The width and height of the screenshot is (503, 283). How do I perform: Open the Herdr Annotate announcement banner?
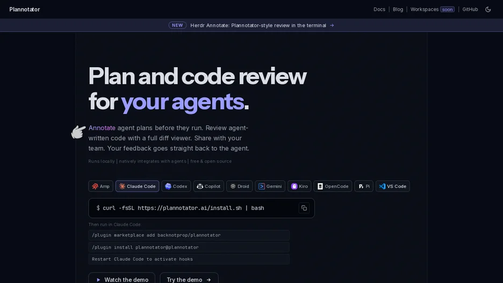tap(251, 25)
